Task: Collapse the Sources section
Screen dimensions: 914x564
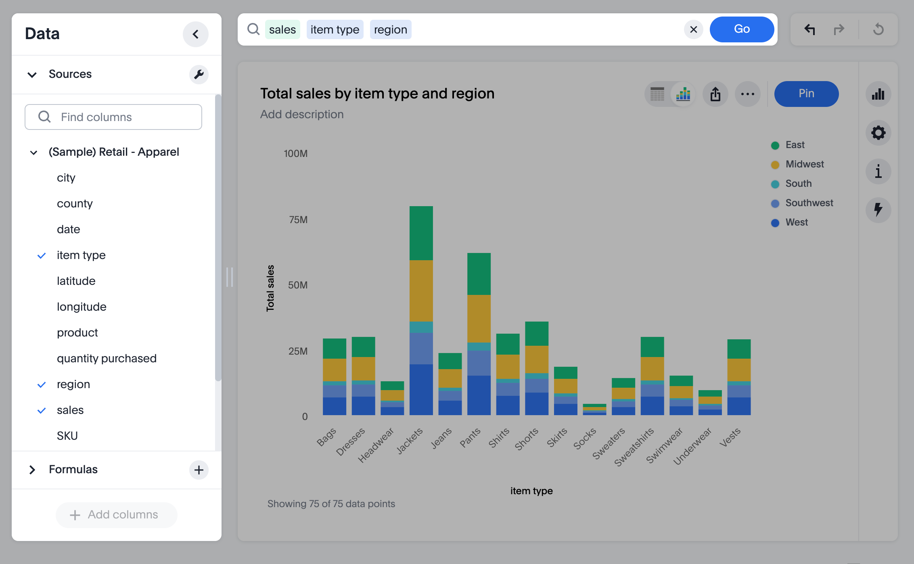Action: point(32,74)
